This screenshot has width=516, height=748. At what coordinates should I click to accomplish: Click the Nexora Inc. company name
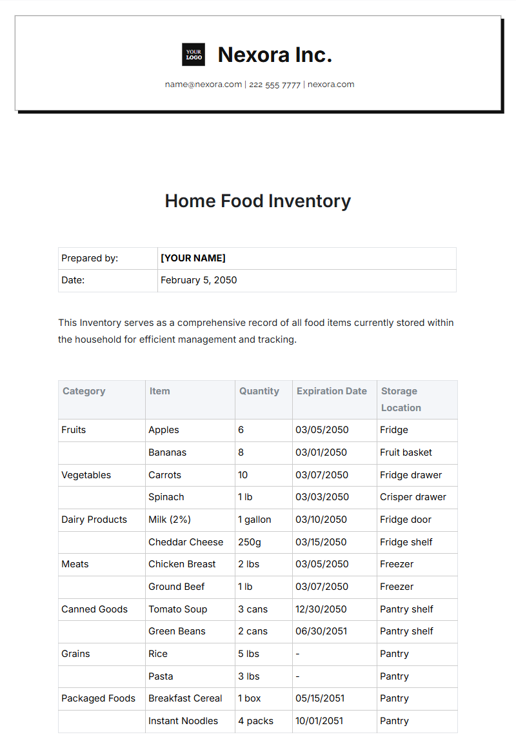(x=275, y=55)
